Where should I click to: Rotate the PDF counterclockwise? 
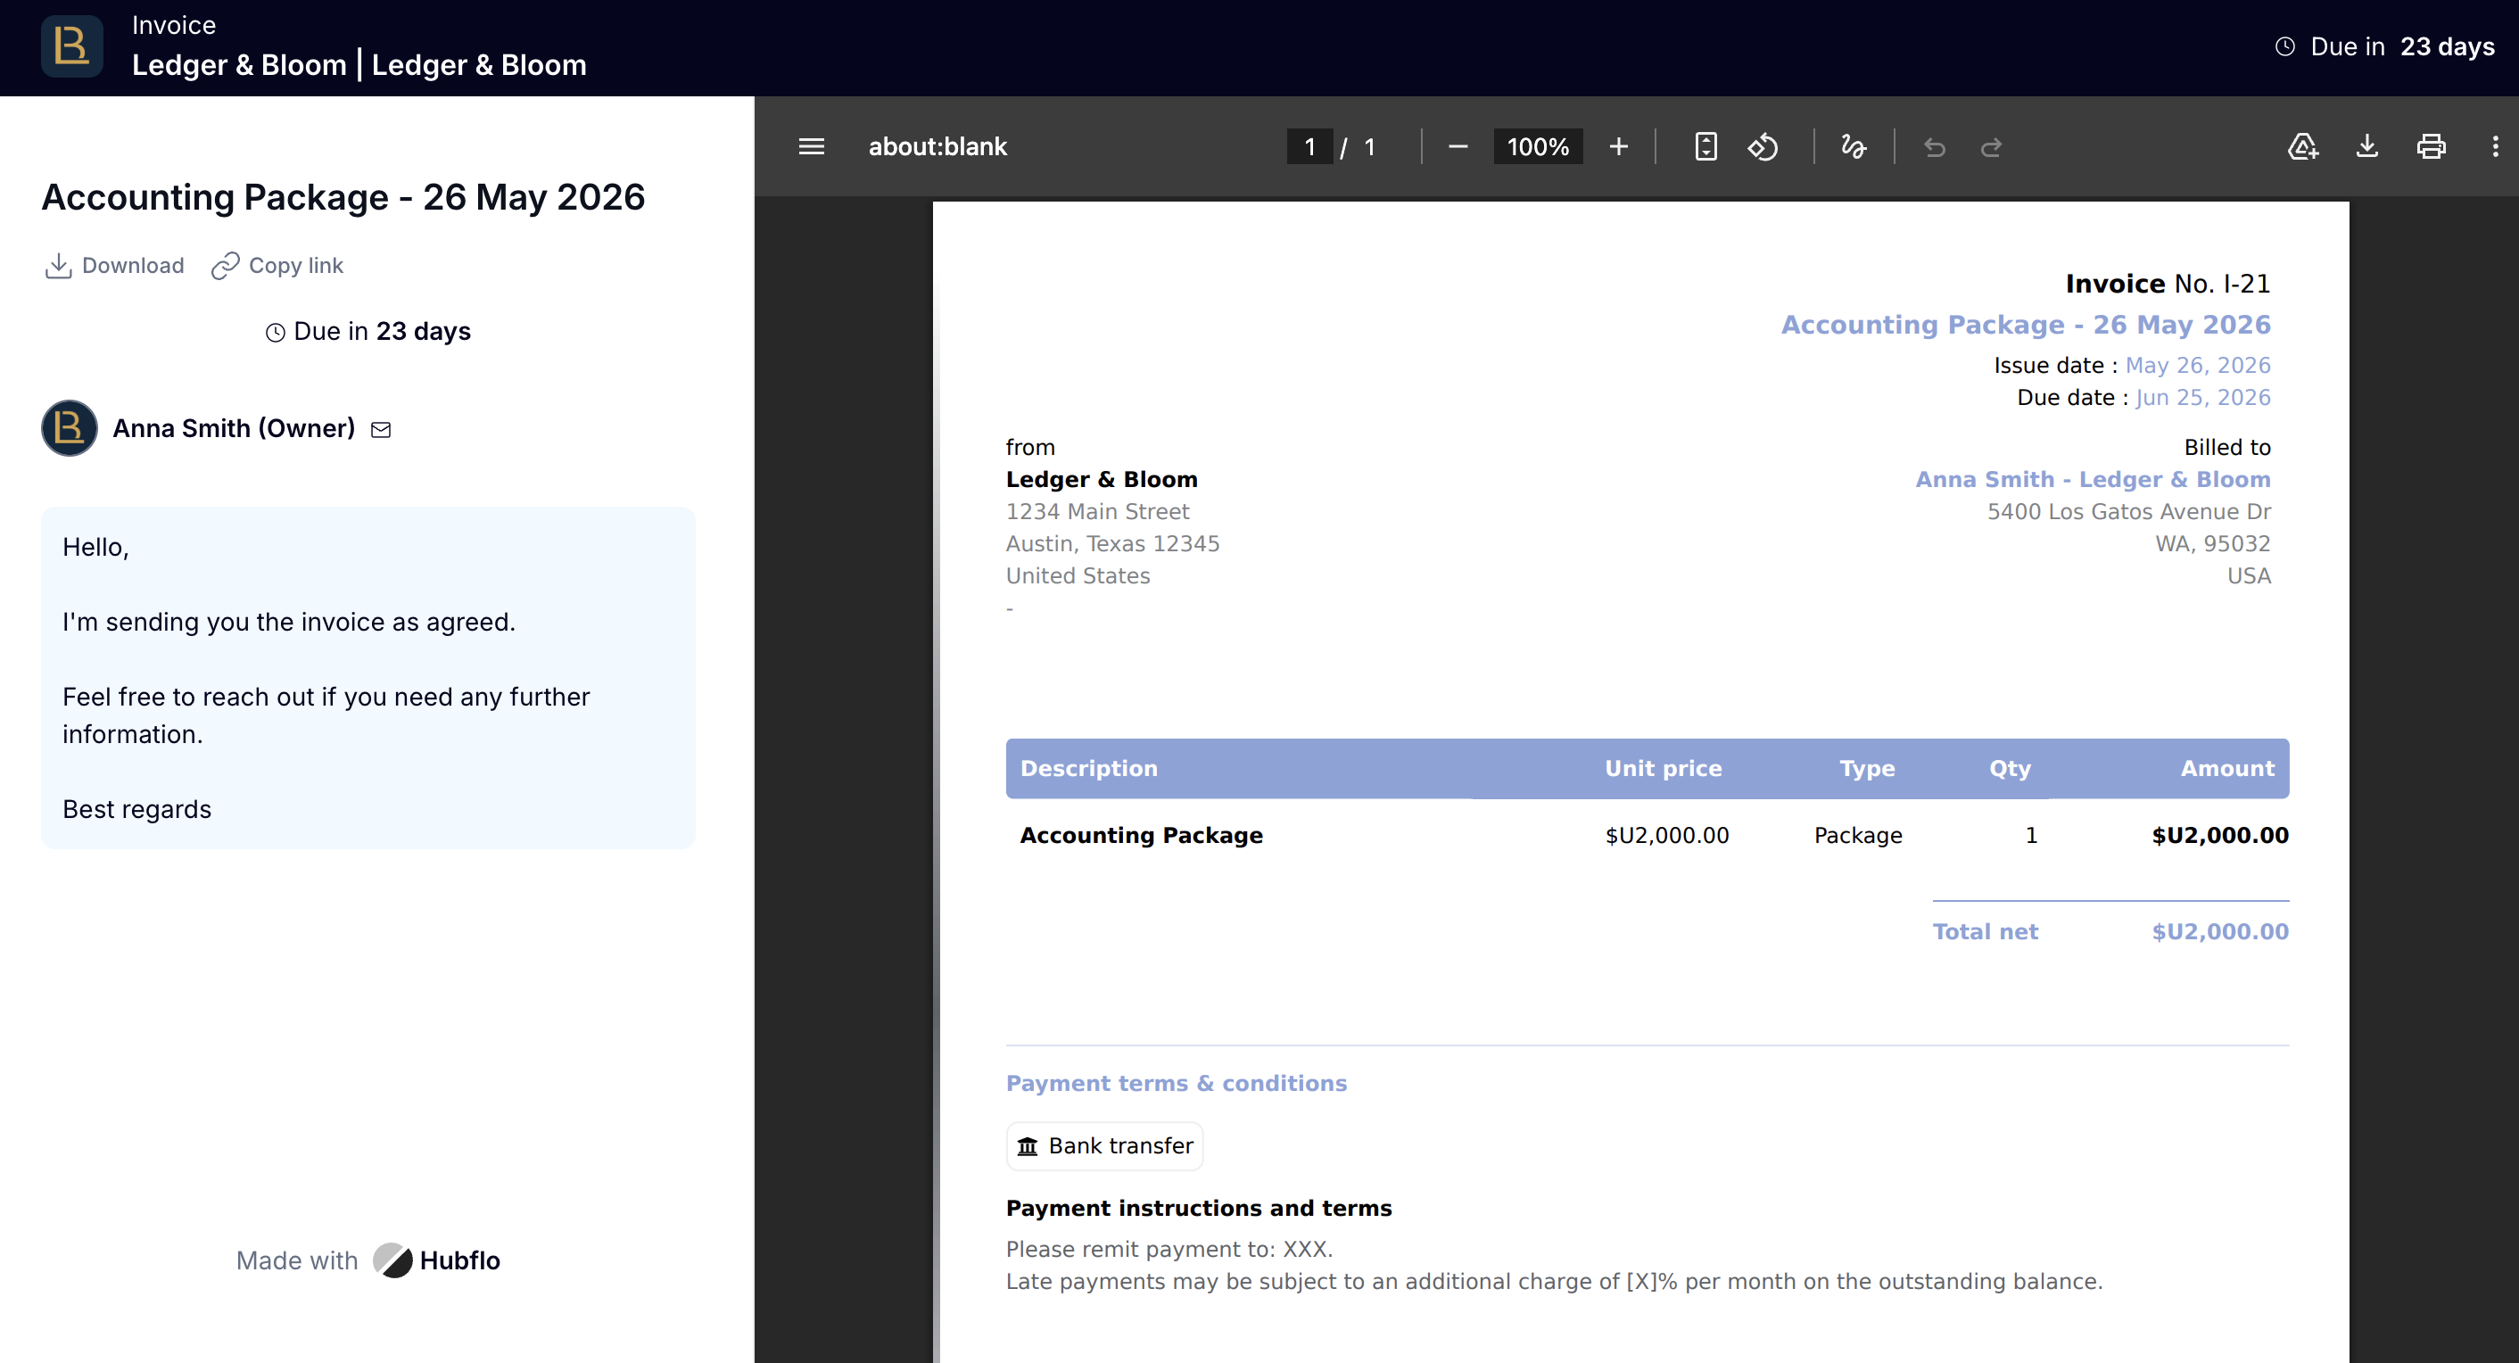(x=1763, y=146)
